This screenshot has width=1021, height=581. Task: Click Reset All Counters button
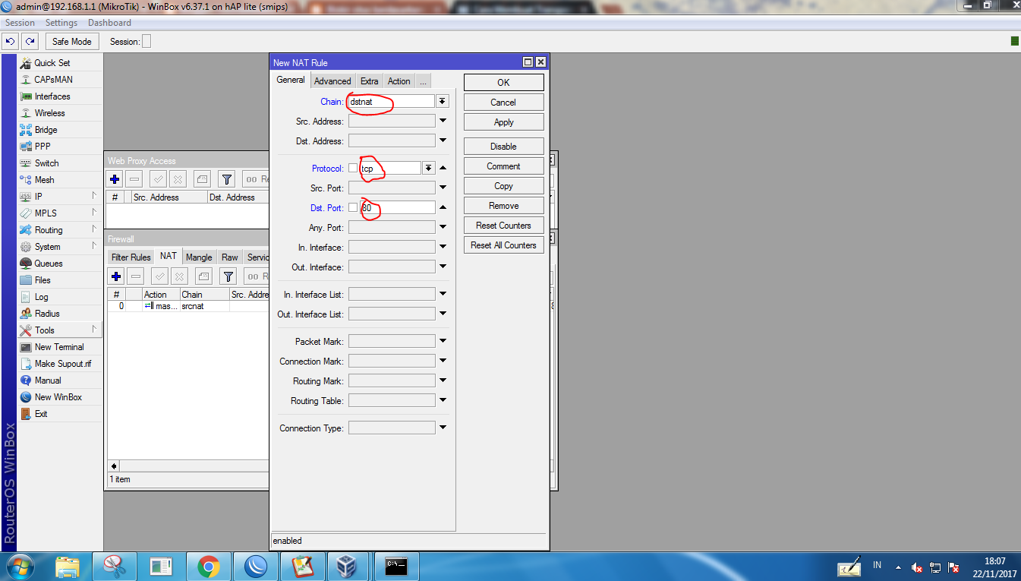pyautogui.click(x=503, y=245)
